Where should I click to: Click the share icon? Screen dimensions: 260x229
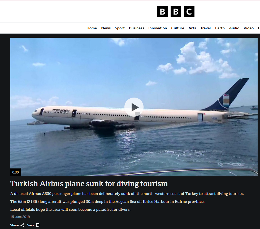pos(22,225)
